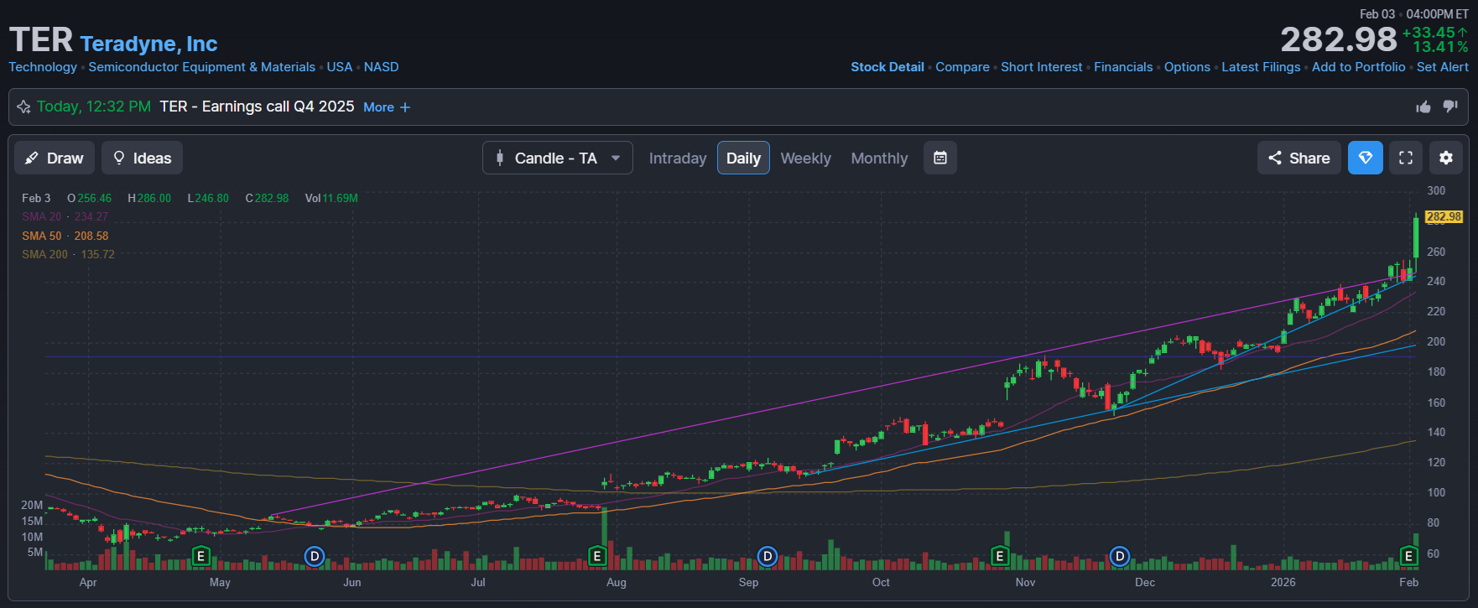Click the thumbs down icon
The image size is (1478, 608).
pyautogui.click(x=1450, y=107)
